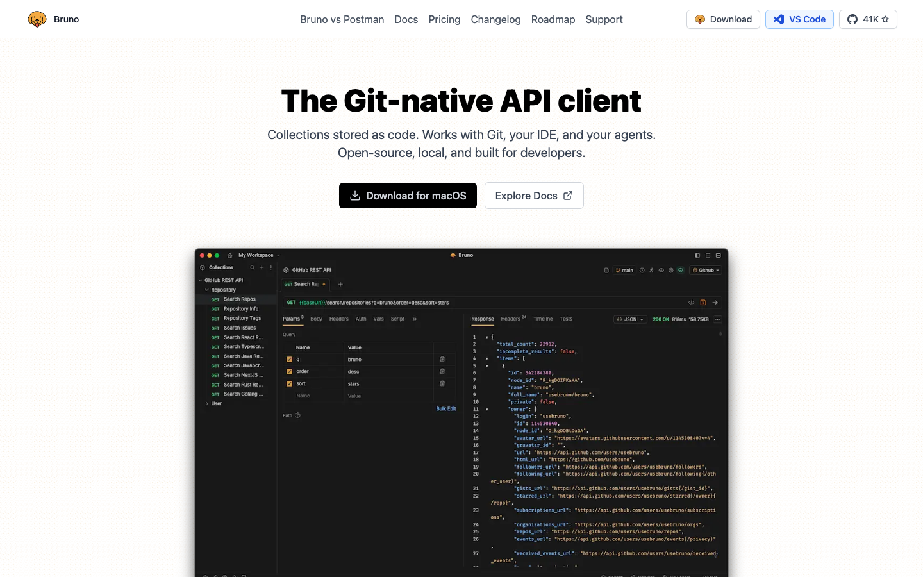Click the Download for macOS button

coord(408,196)
